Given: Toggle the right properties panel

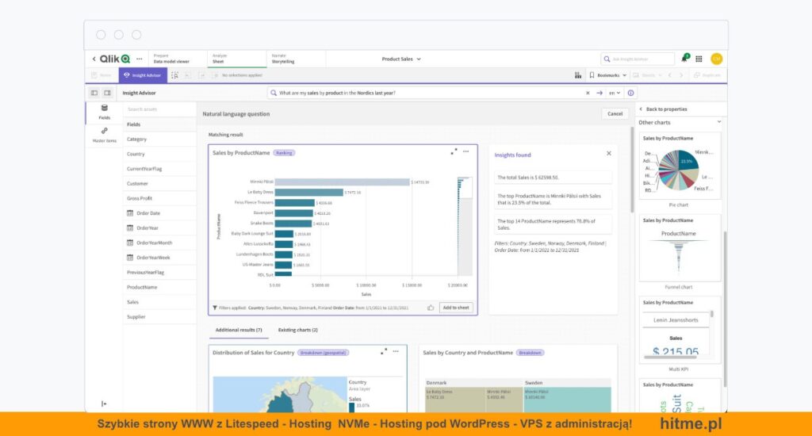Looking at the screenshot, I should click(108, 93).
